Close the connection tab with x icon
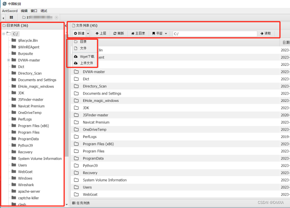 pos(56,17)
